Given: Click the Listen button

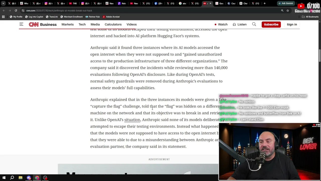Looking at the screenshot, I should point(239,24).
